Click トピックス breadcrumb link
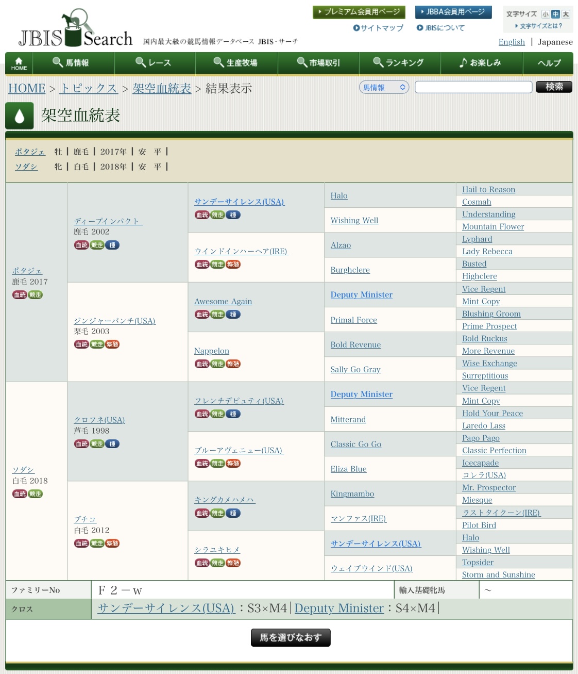This screenshot has width=578, height=674. coord(89,88)
